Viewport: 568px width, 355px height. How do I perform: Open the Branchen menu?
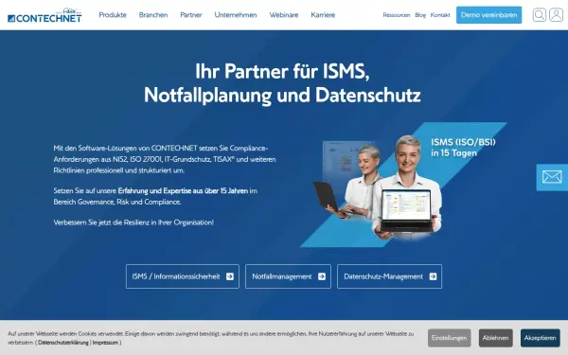[153, 15]
